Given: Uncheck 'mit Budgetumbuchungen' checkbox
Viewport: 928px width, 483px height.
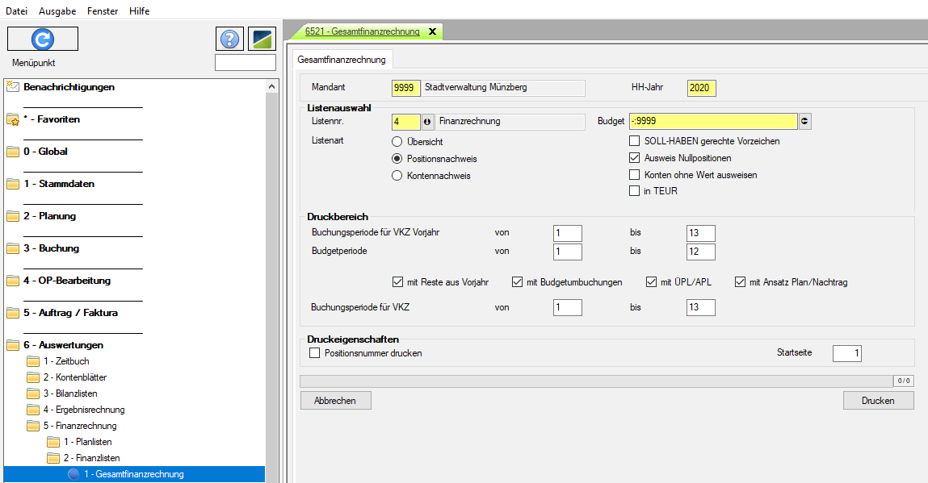Looking at the screenshot, I should point(517,282).
